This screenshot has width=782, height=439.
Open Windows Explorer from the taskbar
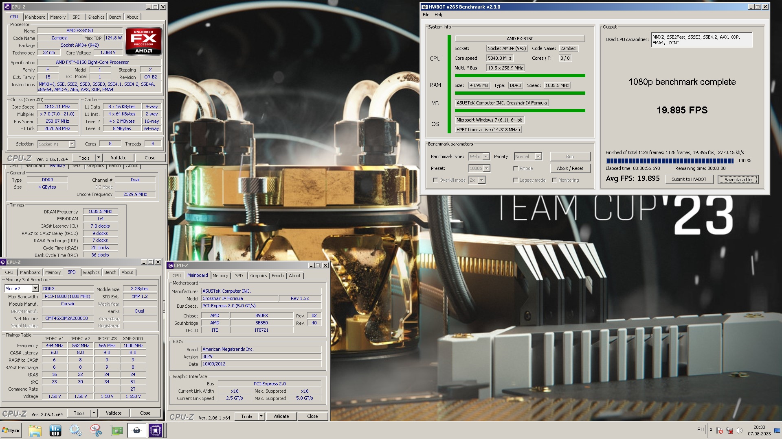(35, 430)
